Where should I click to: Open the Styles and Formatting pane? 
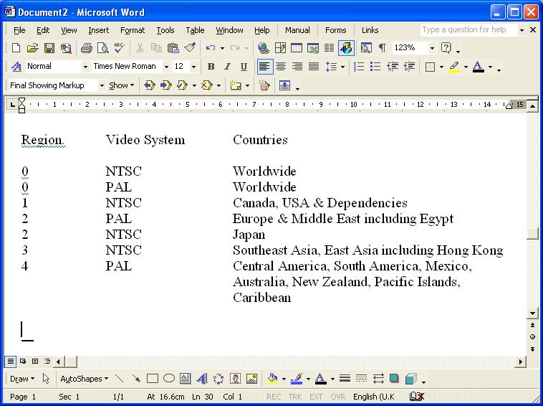(16, 66)
